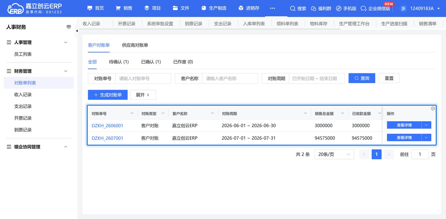Open the 对账周期 date range picker
Viewport: 446px width, 219px height.
pyautogui.click(x=317, y=79)
